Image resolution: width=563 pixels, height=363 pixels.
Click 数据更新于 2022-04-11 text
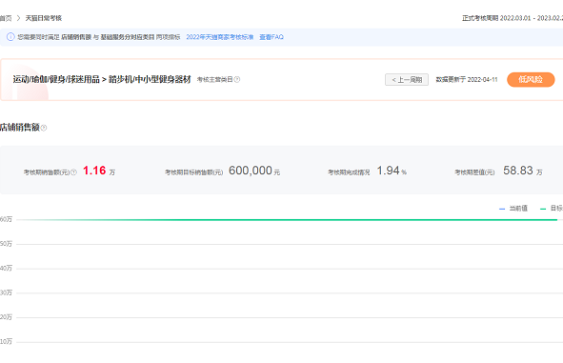[467, 80]
